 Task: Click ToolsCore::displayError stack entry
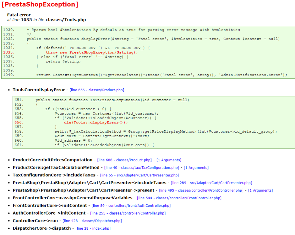39,90
